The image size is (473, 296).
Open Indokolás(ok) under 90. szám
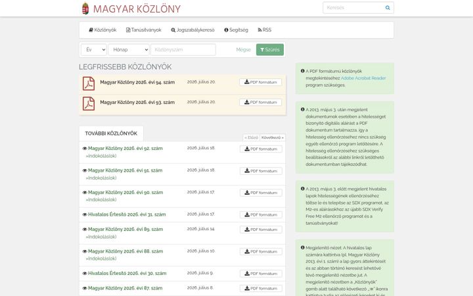tap(101, 200)
